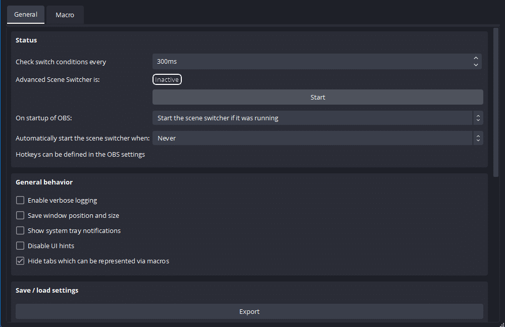Click the Save / load settings heading
This screenshot has width=505, height=327.
pyautogui.click(x=47, y=290)
